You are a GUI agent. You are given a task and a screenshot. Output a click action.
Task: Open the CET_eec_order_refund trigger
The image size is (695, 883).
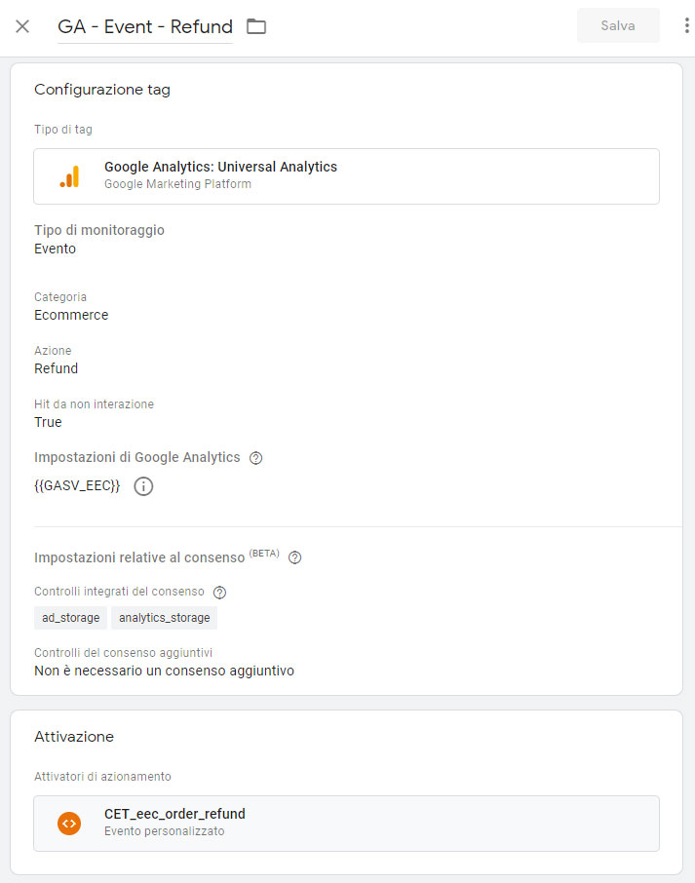point(346,824)
